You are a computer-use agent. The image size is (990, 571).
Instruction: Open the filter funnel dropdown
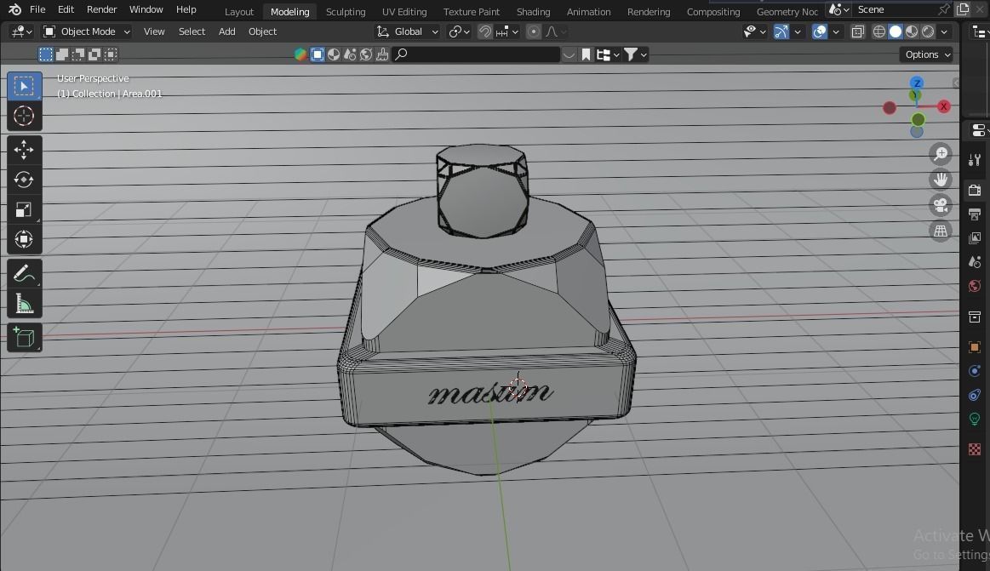coord(635,55)
